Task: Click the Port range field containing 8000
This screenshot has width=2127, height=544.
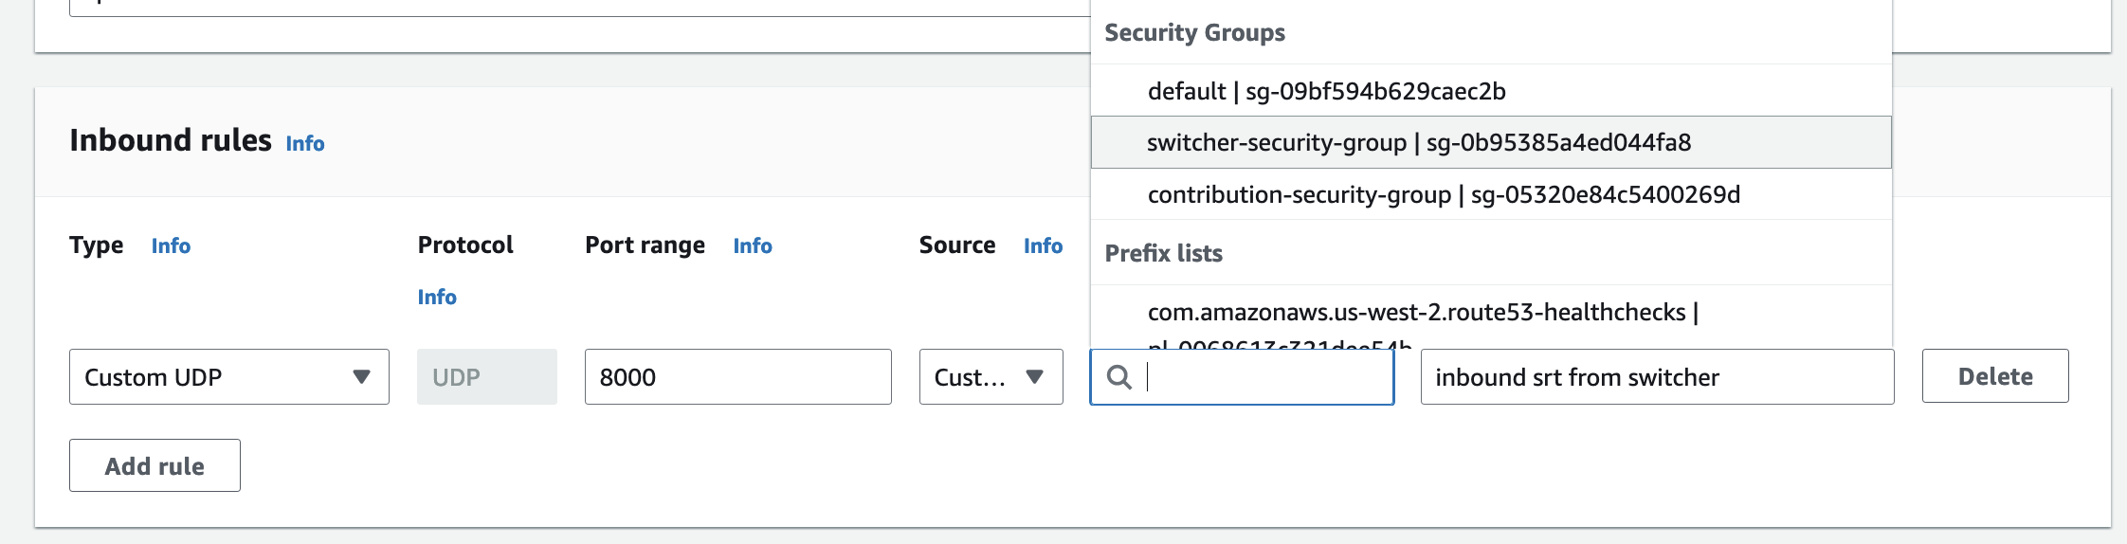Action: tap(737, 377)
